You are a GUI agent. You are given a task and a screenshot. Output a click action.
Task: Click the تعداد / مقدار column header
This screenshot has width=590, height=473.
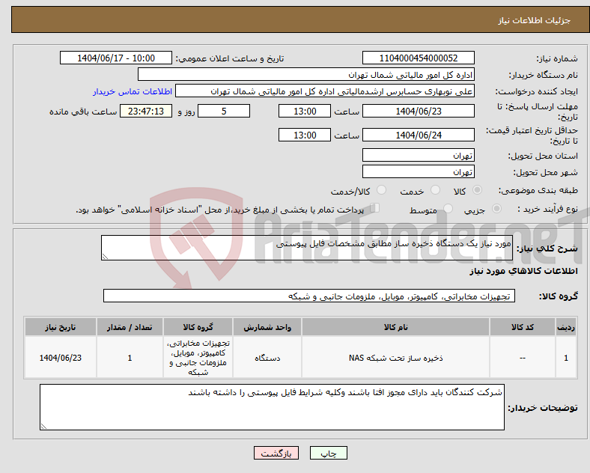coord(130,327)
